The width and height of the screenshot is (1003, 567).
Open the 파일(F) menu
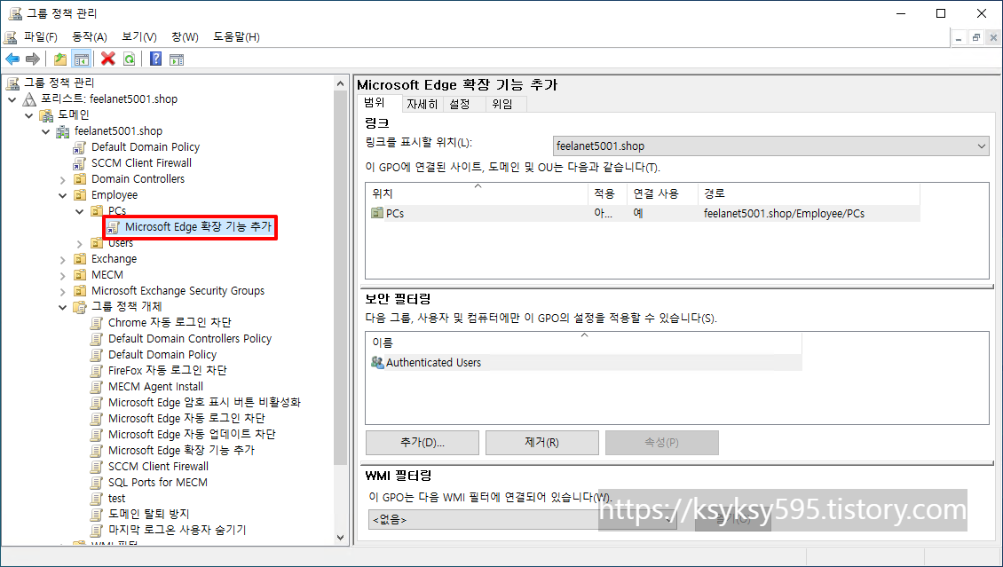click(x=40, y=37)
